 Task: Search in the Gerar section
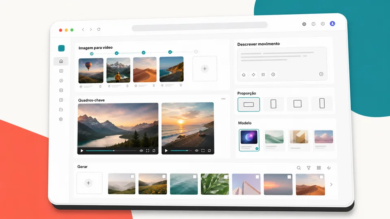tap(299, 168)
